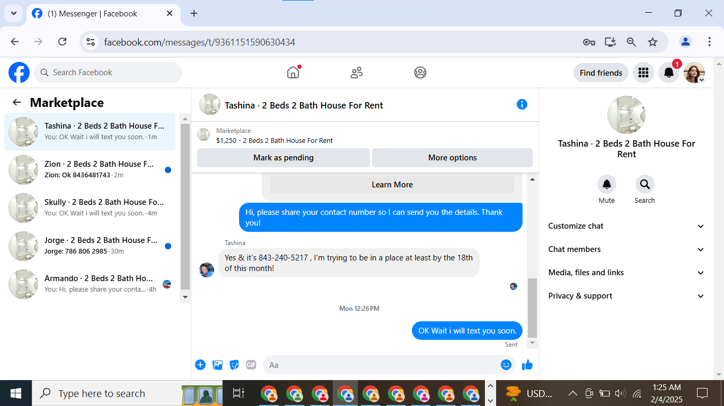Open the emoji picker in message box
This screenshot has height=406, width=724.
pos(506,365)
